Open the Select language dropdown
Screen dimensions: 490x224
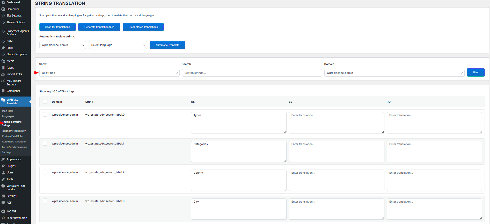(x=118, y=45)
